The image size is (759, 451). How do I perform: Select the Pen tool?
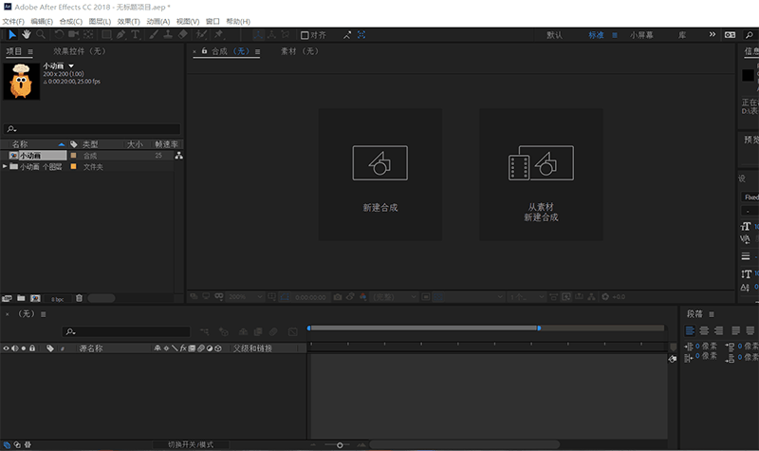tap(121, 34)
